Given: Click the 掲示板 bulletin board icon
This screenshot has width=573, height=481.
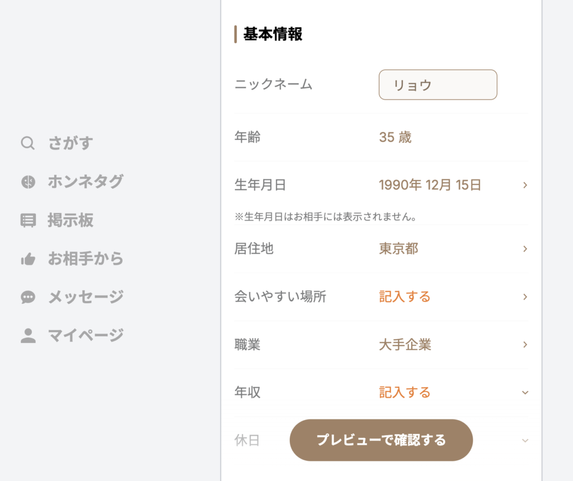Looking at the screenshot, I should [28, 220].
